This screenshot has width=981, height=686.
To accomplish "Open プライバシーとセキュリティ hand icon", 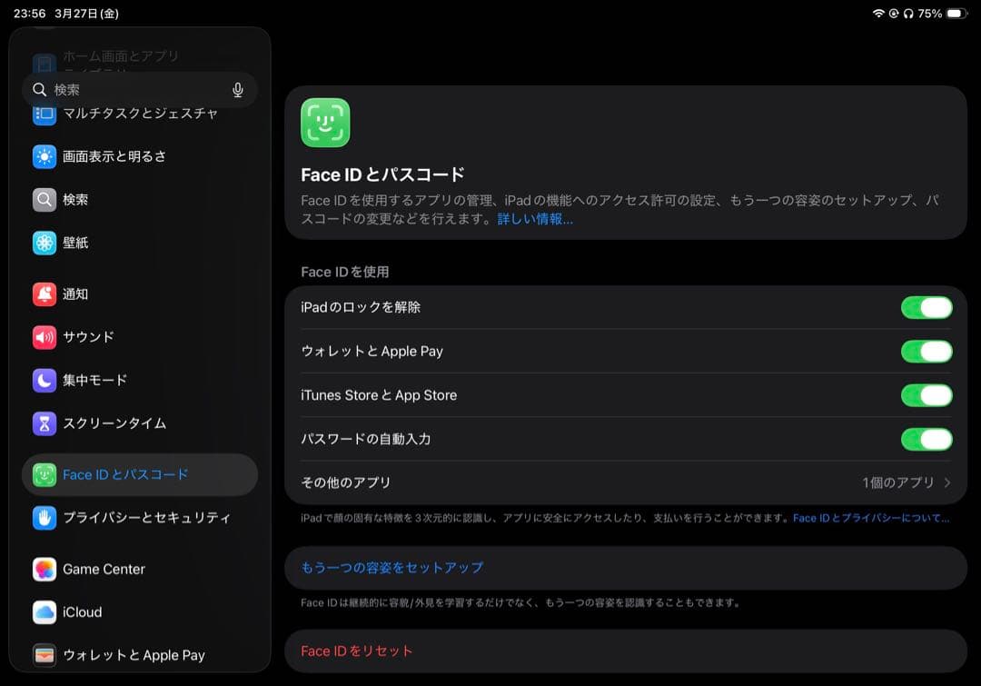I will pos(45,518).
